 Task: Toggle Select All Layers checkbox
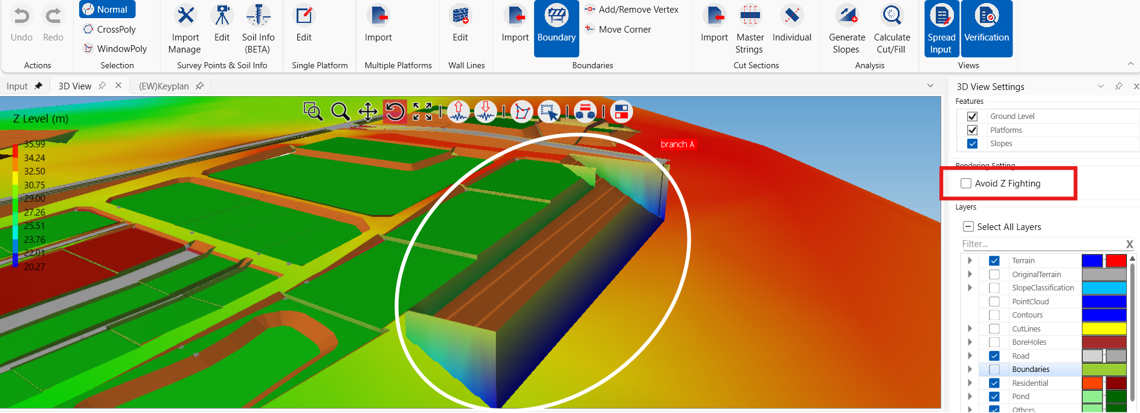(x=968, y=227)
